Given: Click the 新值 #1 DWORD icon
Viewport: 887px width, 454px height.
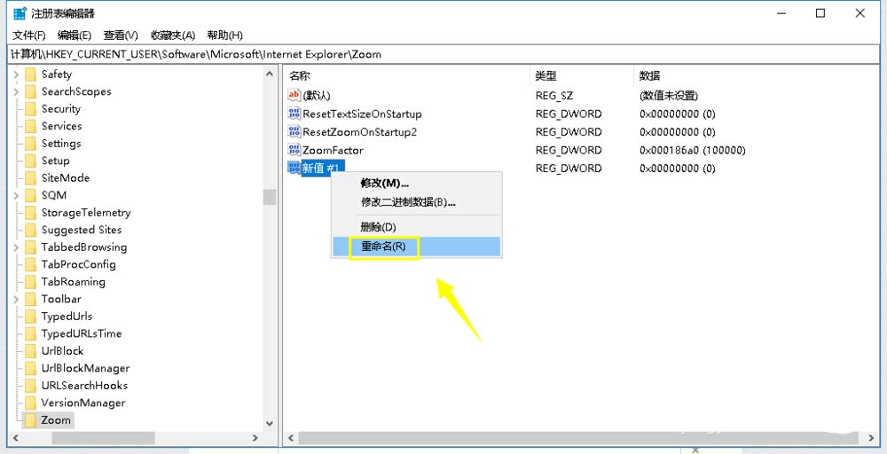Looking at the screenshot, I should pyautogui.click(x=294, y=168).
